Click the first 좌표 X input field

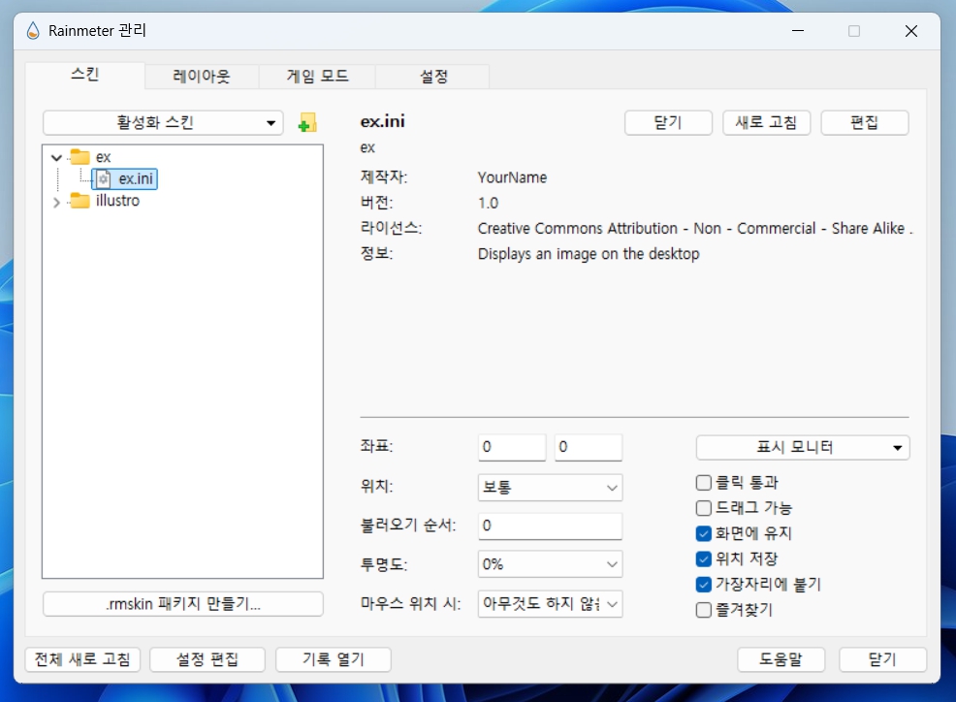[512, 447]
